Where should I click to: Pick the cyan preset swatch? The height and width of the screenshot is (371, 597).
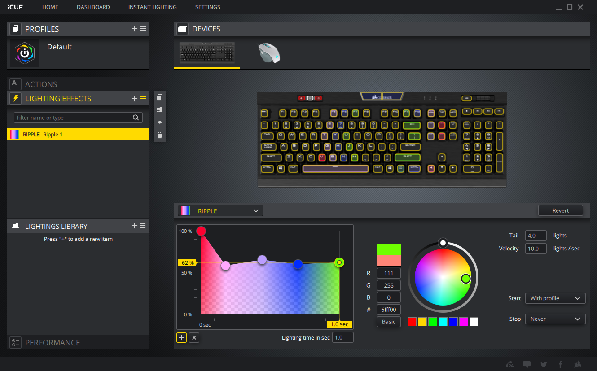[x=443, y=321]
